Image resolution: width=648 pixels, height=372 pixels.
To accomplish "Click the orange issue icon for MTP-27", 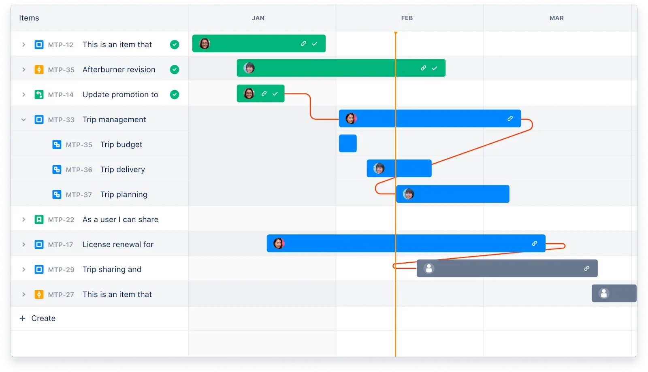I will tap(39, 295).
